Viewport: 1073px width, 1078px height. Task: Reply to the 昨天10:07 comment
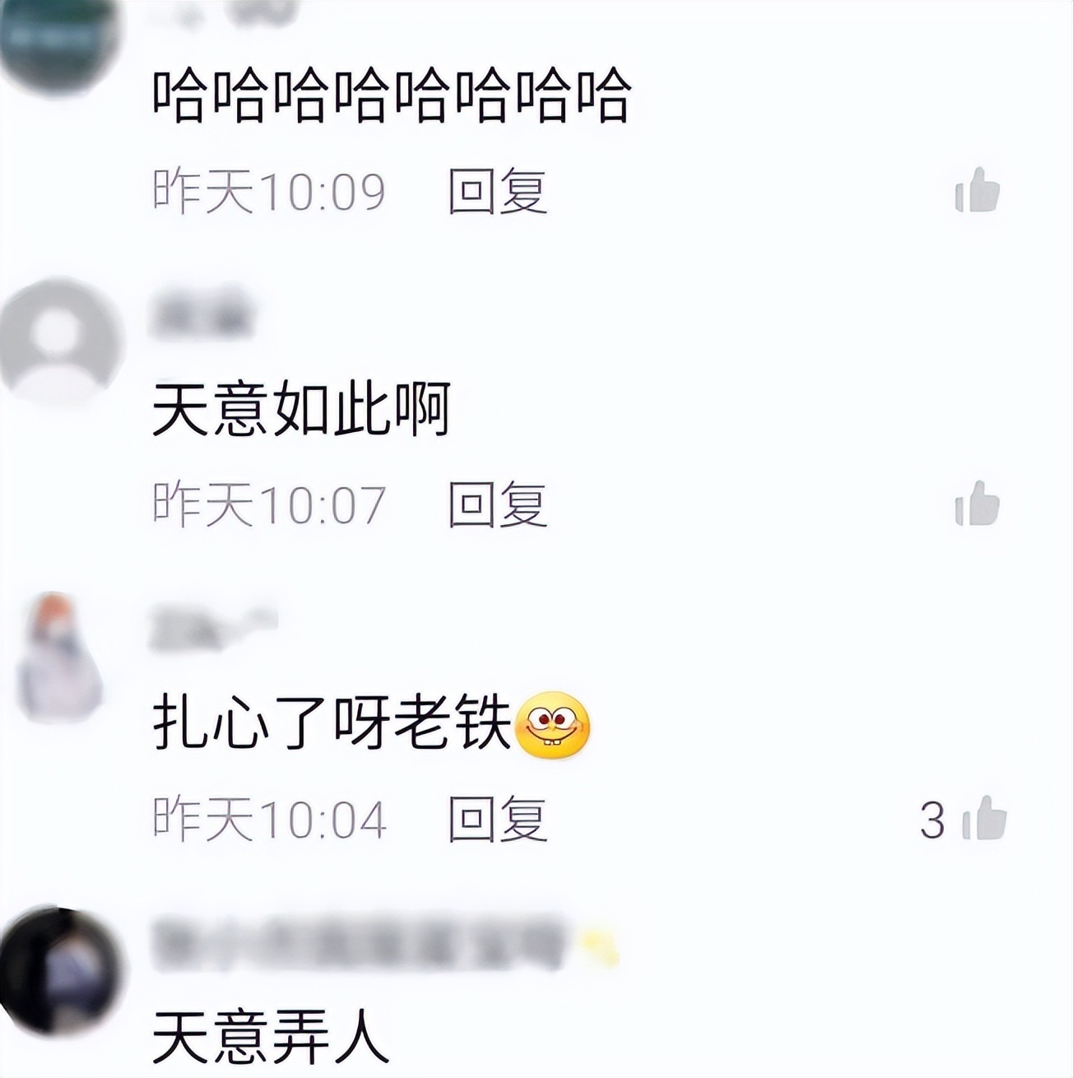(x=498, y=505)
